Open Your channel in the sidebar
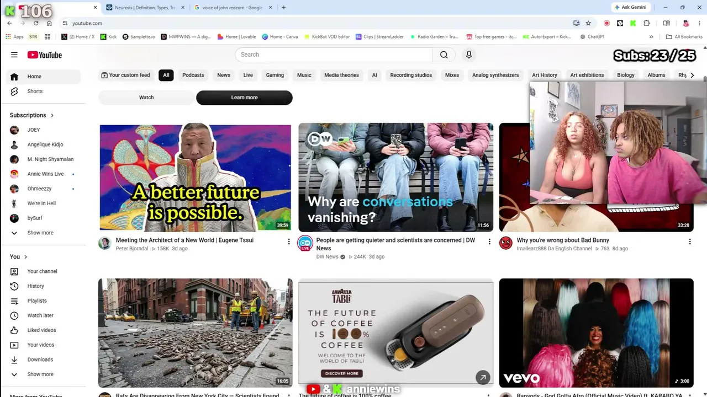707x397 pixels. click(44, 271)
